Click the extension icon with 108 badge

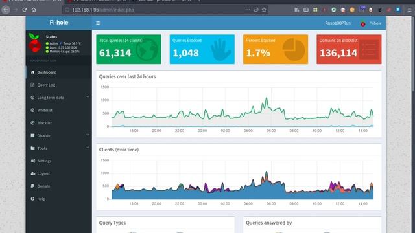click(362, 9)
